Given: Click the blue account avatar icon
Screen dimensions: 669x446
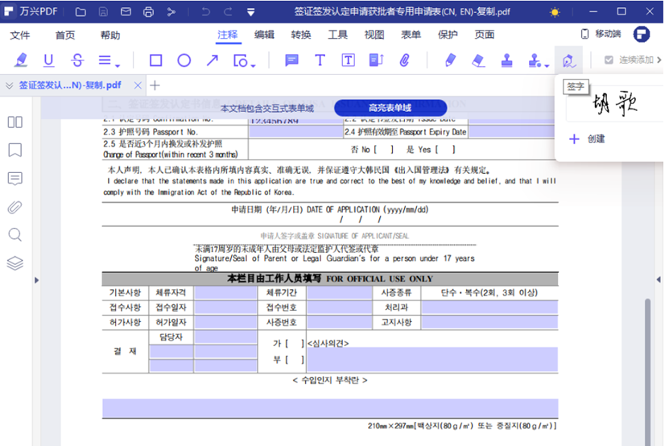Looking at the screenshot, I should coord(642,34).
